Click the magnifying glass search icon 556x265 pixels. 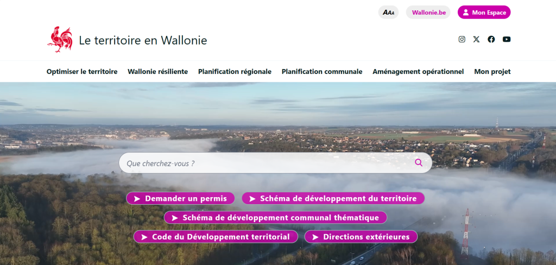418,162
